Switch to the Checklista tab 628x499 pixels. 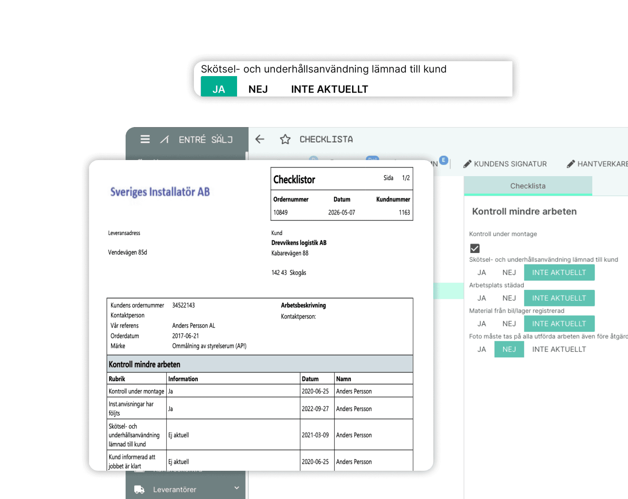(x=528, y=186)
